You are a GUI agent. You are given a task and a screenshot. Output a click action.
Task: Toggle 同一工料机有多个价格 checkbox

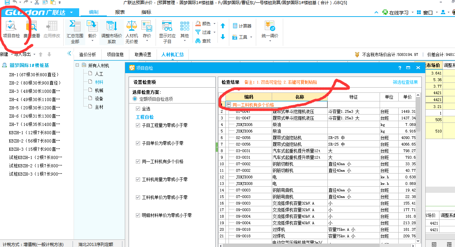[138, 161]
